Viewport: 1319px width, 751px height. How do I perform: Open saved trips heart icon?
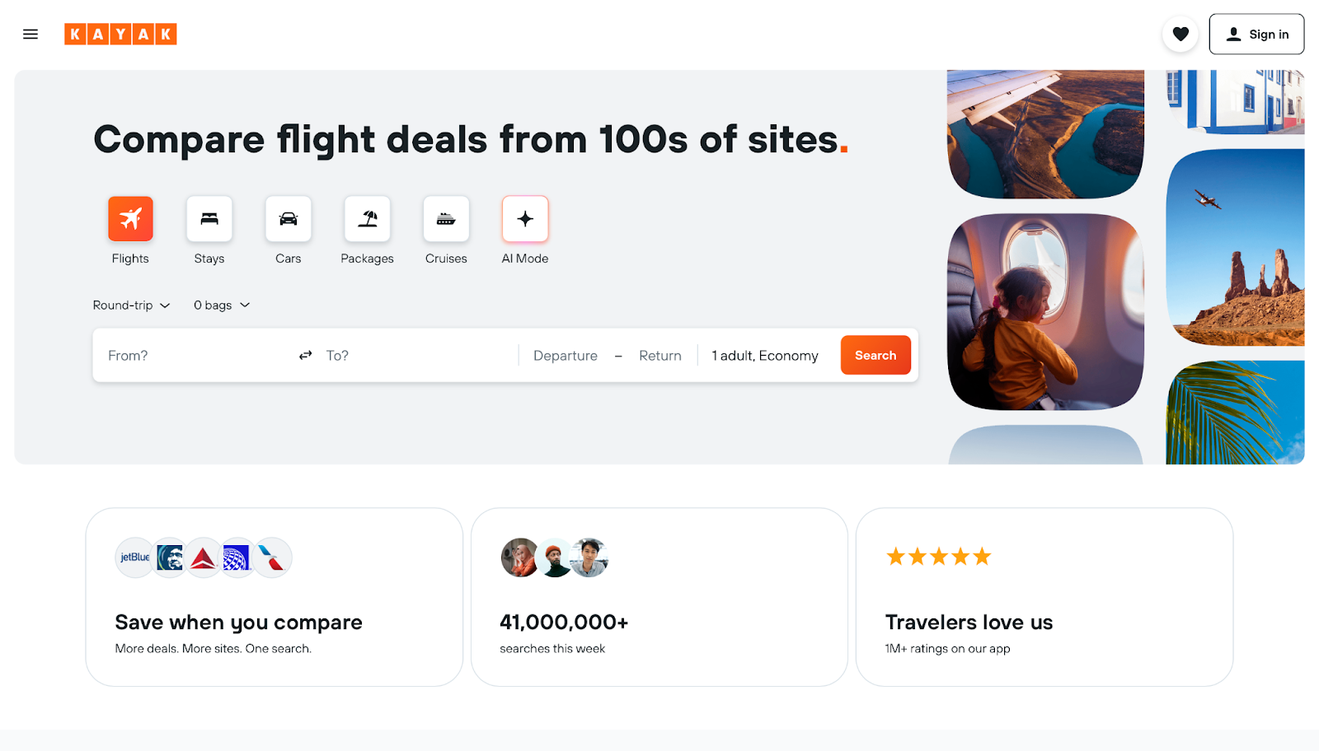(1180, 34)
